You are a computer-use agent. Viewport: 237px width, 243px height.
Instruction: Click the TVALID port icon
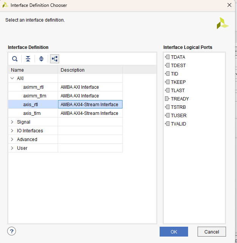167,124
